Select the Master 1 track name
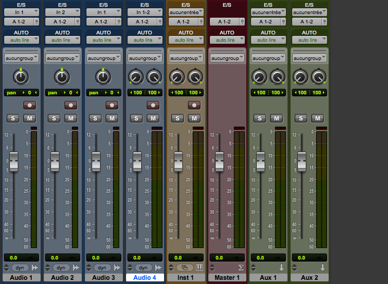The image size is (388, 284). 227,278
